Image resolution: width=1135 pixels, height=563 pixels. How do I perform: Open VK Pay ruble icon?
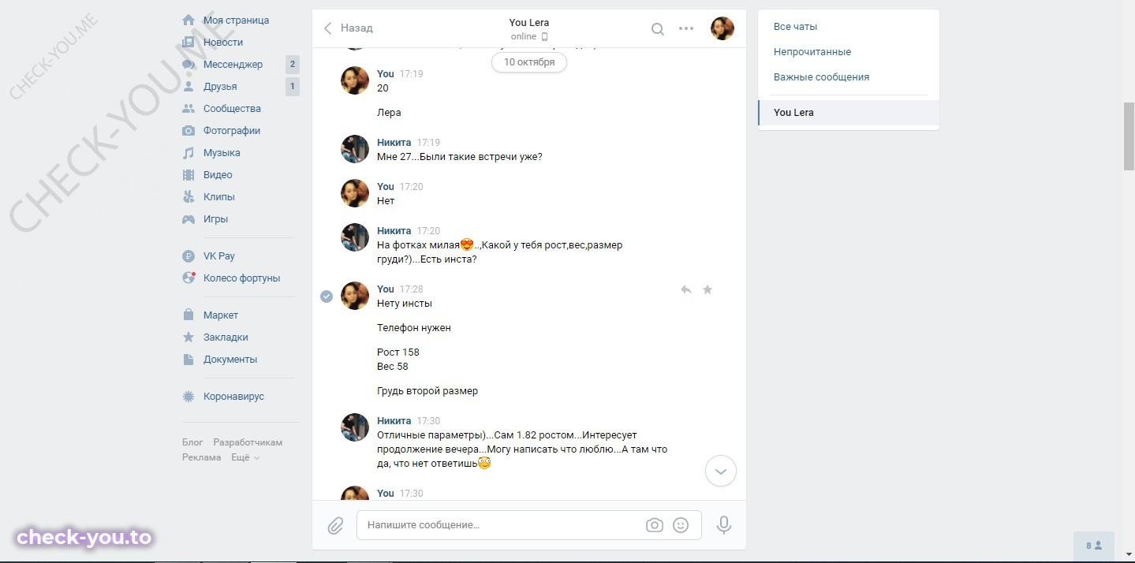[x=189, y=255]
